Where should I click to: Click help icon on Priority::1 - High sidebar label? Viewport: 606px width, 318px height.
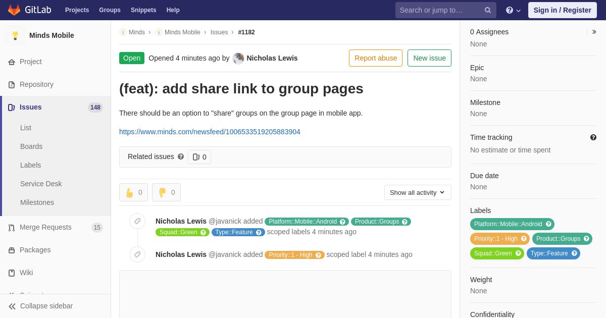pos(524,239)
